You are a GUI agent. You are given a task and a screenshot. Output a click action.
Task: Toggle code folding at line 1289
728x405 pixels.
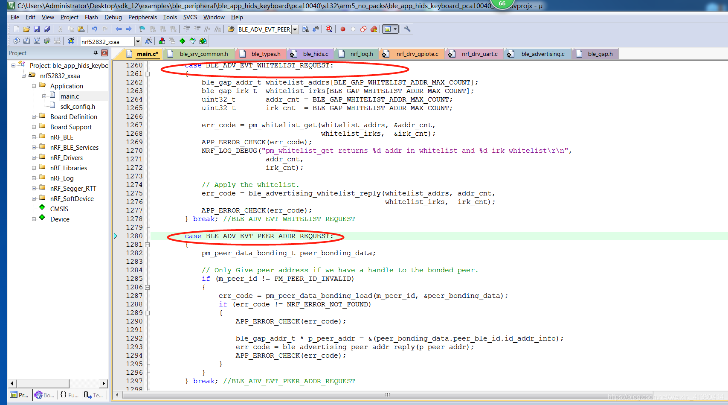click(x=147, y=313)
